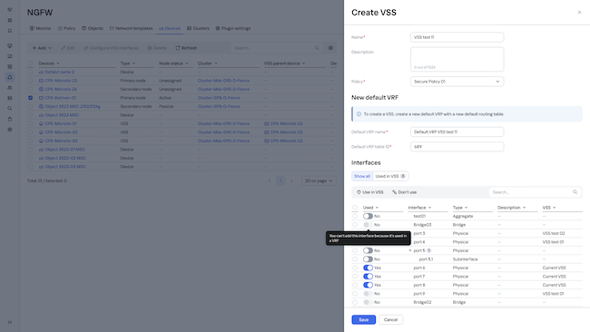Switch to the Network templates tab
590x332 pixels.
tap(131, 28)
